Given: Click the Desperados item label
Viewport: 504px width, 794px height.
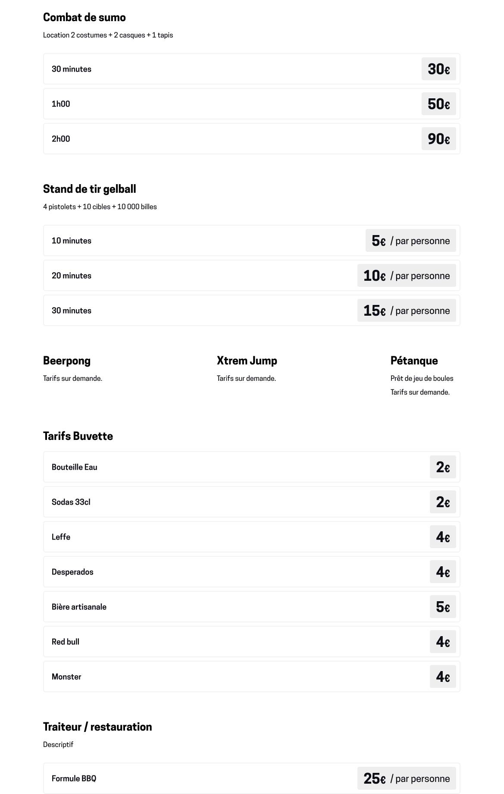Looking at the screenshot, I should 72,572.
